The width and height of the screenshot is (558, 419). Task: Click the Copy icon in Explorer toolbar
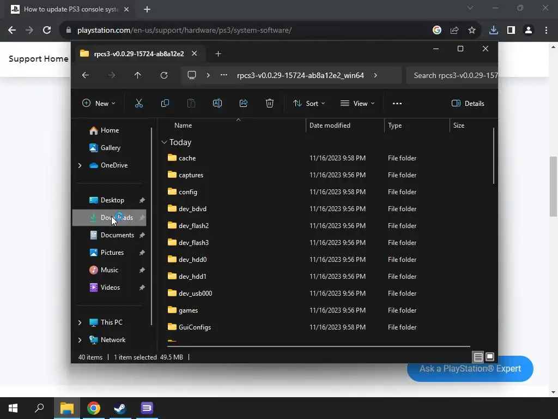165,103
